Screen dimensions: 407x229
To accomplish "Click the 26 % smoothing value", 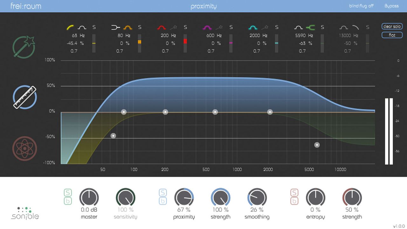I will pyautogui.click(x=257, y=210).
